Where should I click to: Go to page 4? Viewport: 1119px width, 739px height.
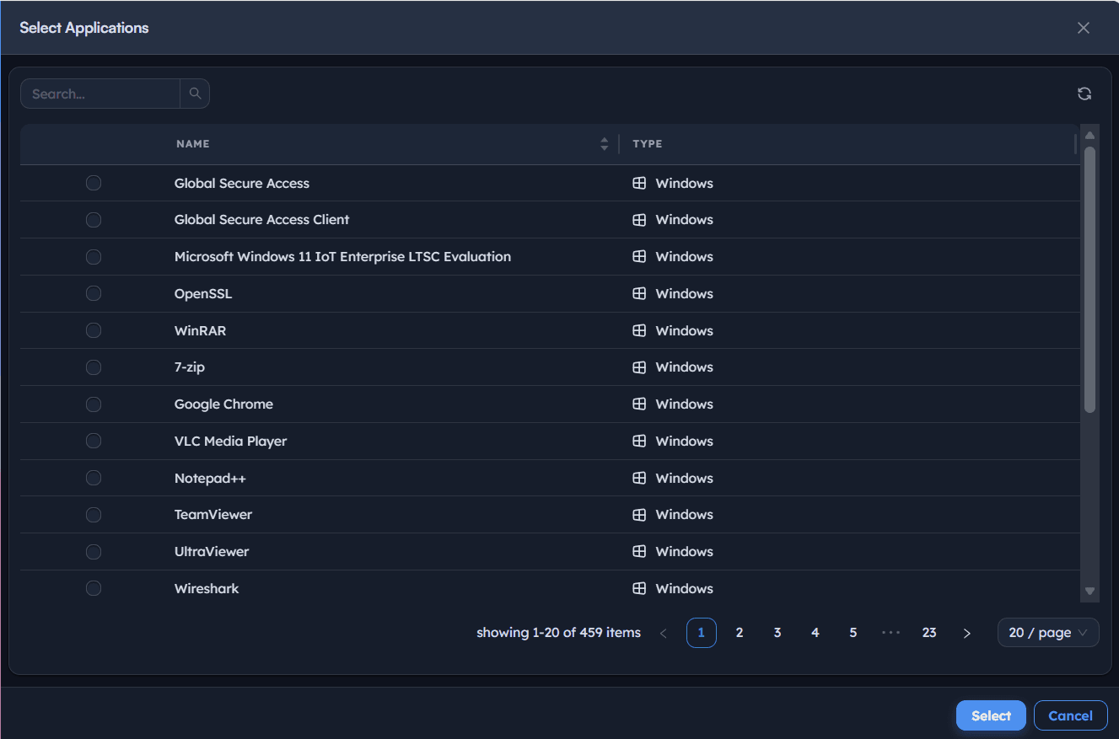[x=815, y=633]
